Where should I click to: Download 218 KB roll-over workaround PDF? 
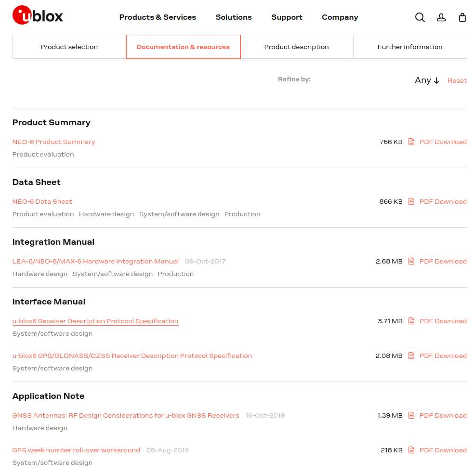443,450
